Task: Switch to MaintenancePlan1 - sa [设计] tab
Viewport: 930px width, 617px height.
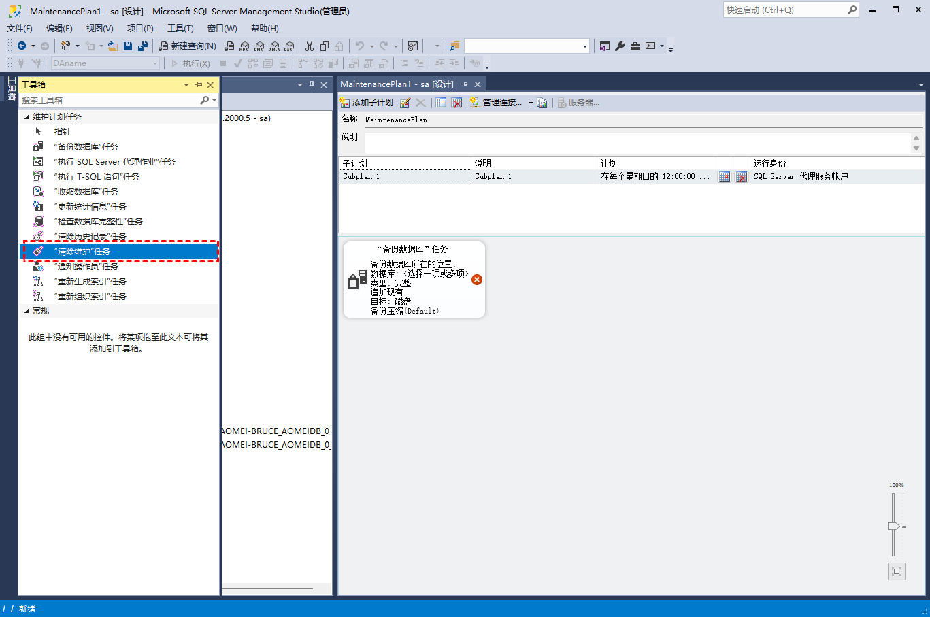Action: [x=397, y=84]
